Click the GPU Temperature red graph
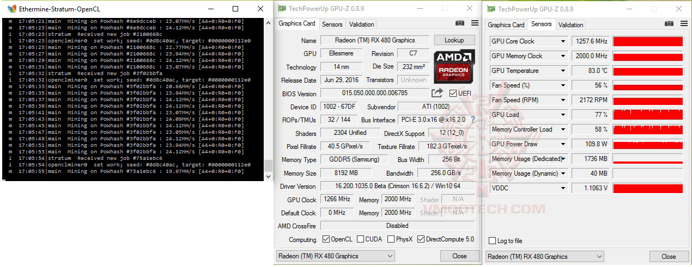The image size is (692, 267). [x=648, y=71]
